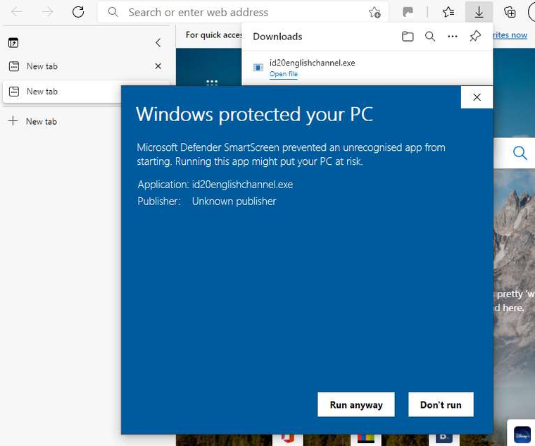Add this page to favorites star icon
This screenshot has width=535, height=446.
374,12
